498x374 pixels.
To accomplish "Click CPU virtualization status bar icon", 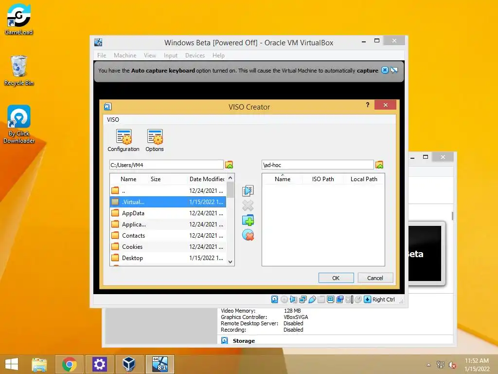I will point(349,299).
